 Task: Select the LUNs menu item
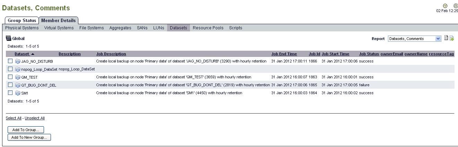(159, 28)
